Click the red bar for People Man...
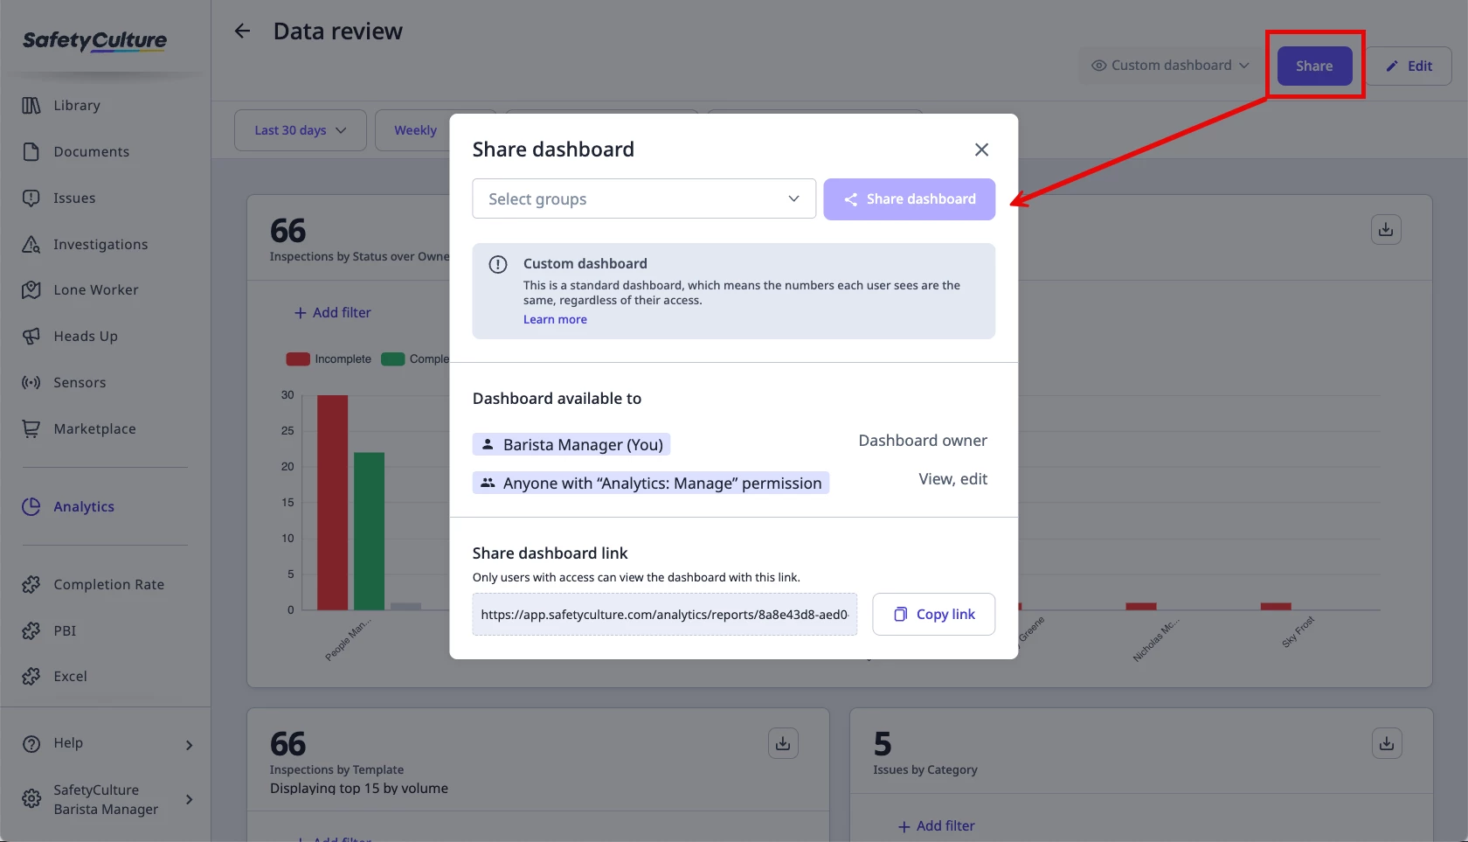 tap(332, 502)
